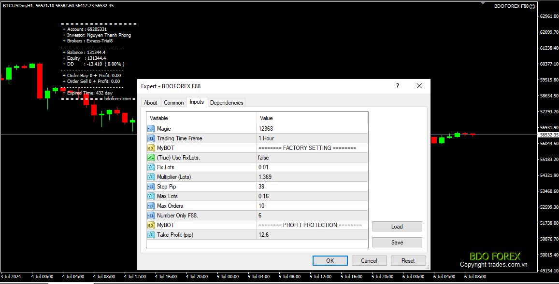Image resolution: width=559 pixels, height=284 pixels.
Task: Click the help question mark button
Action: pos(398,86)
